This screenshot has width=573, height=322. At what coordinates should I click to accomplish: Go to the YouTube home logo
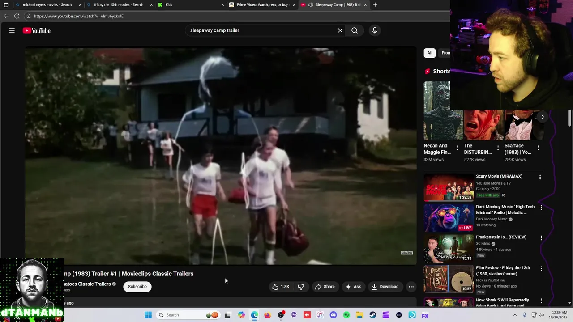[x=37, y=30]
